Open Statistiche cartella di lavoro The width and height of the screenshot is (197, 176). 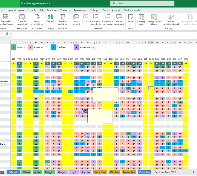[x=6, y=20]
